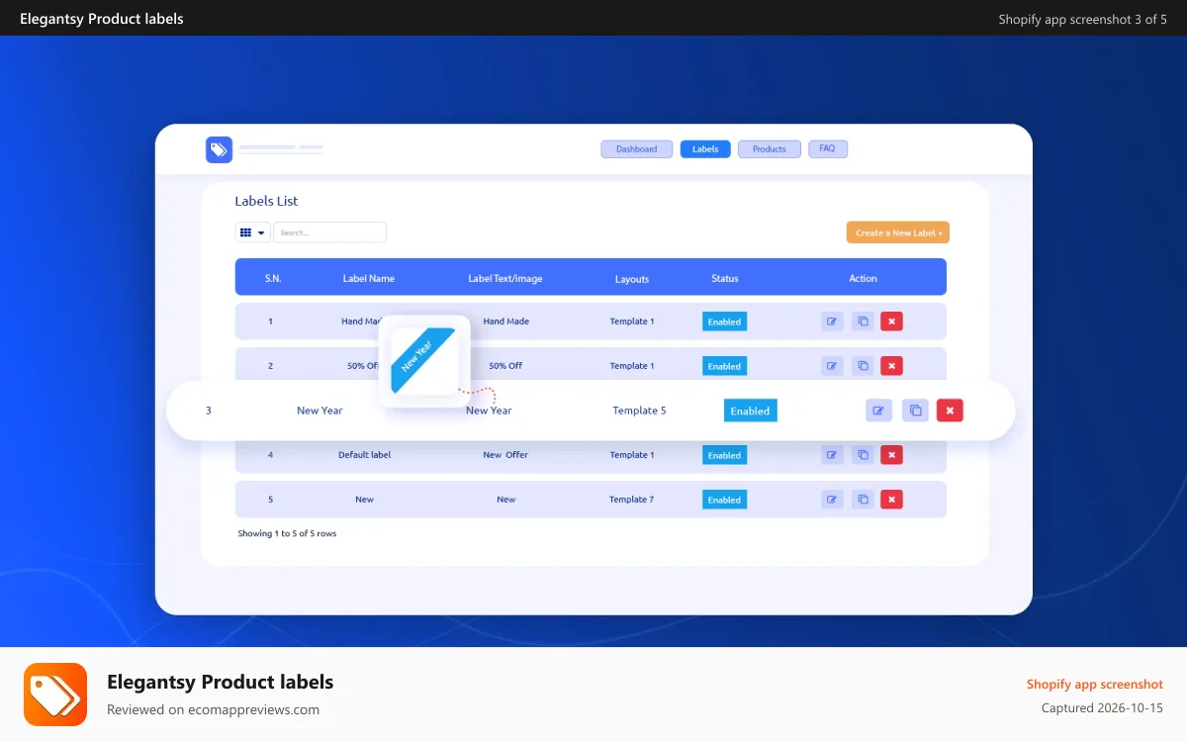This screenshot has height=742, width=1187.
Task: Delete the row 5 New label
Action: tap(891, 500)
